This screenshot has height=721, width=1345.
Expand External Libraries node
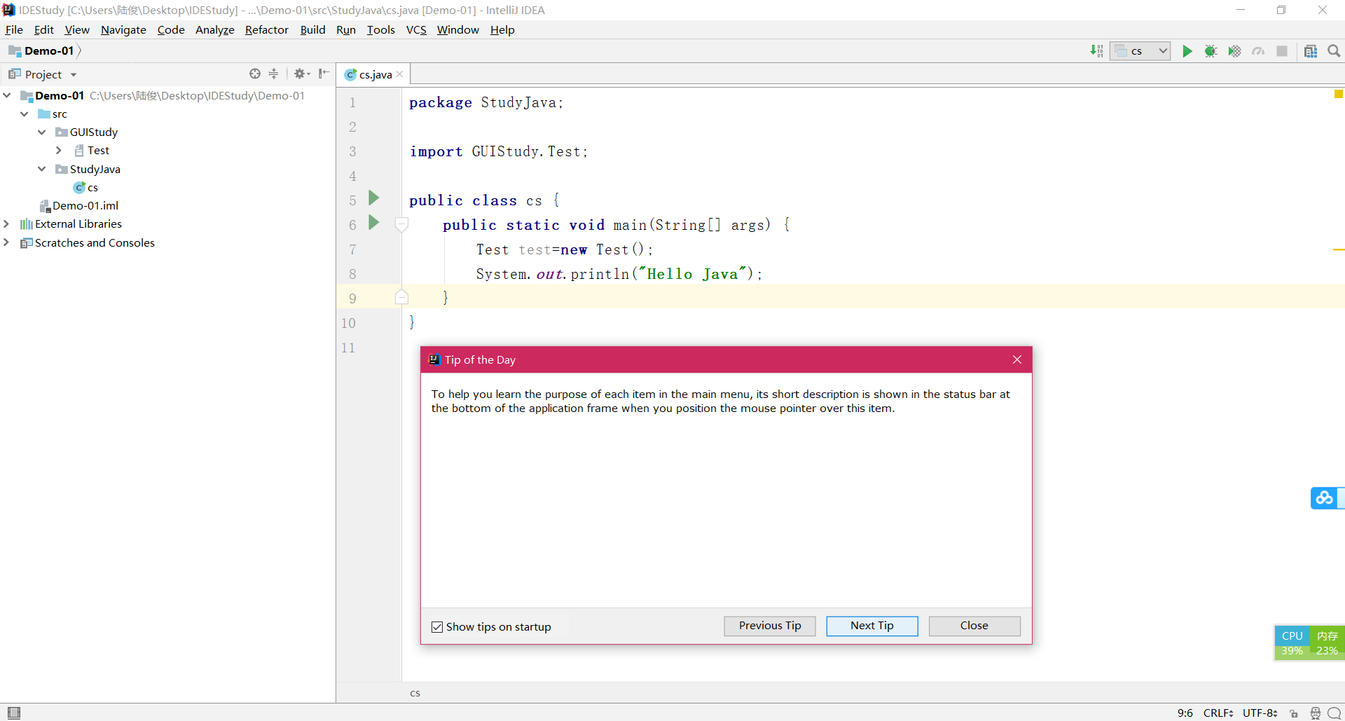click(x=7, y=224)
